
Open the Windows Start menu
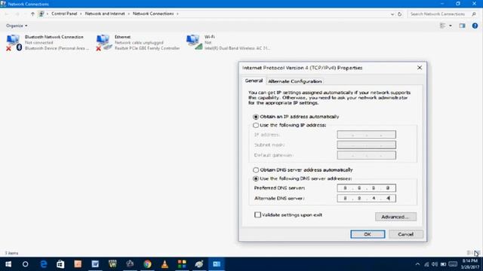pos(8,264)
